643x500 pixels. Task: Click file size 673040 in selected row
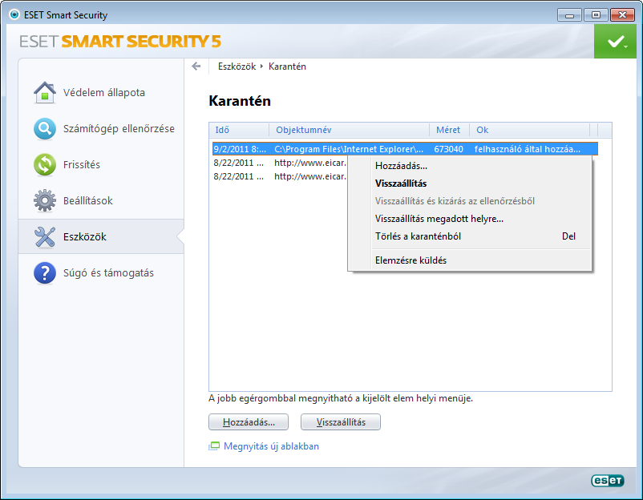point(449,149)
